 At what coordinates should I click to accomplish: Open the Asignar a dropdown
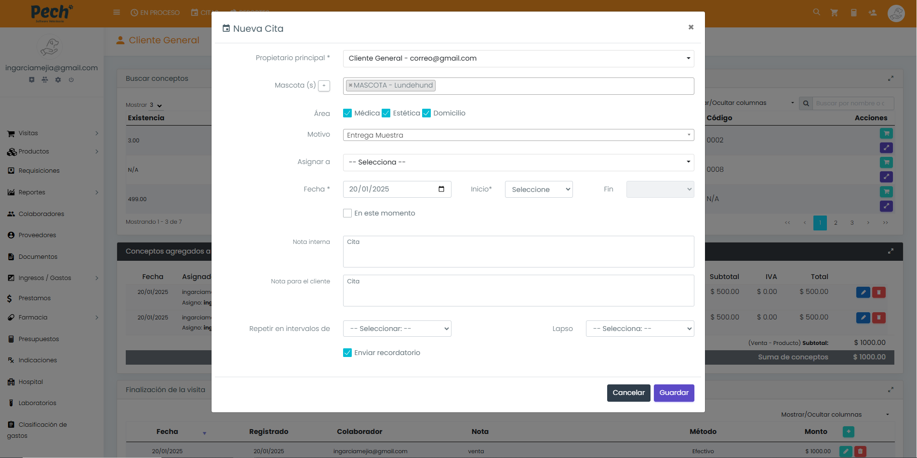pyautogui.click(x=518, y=162)
